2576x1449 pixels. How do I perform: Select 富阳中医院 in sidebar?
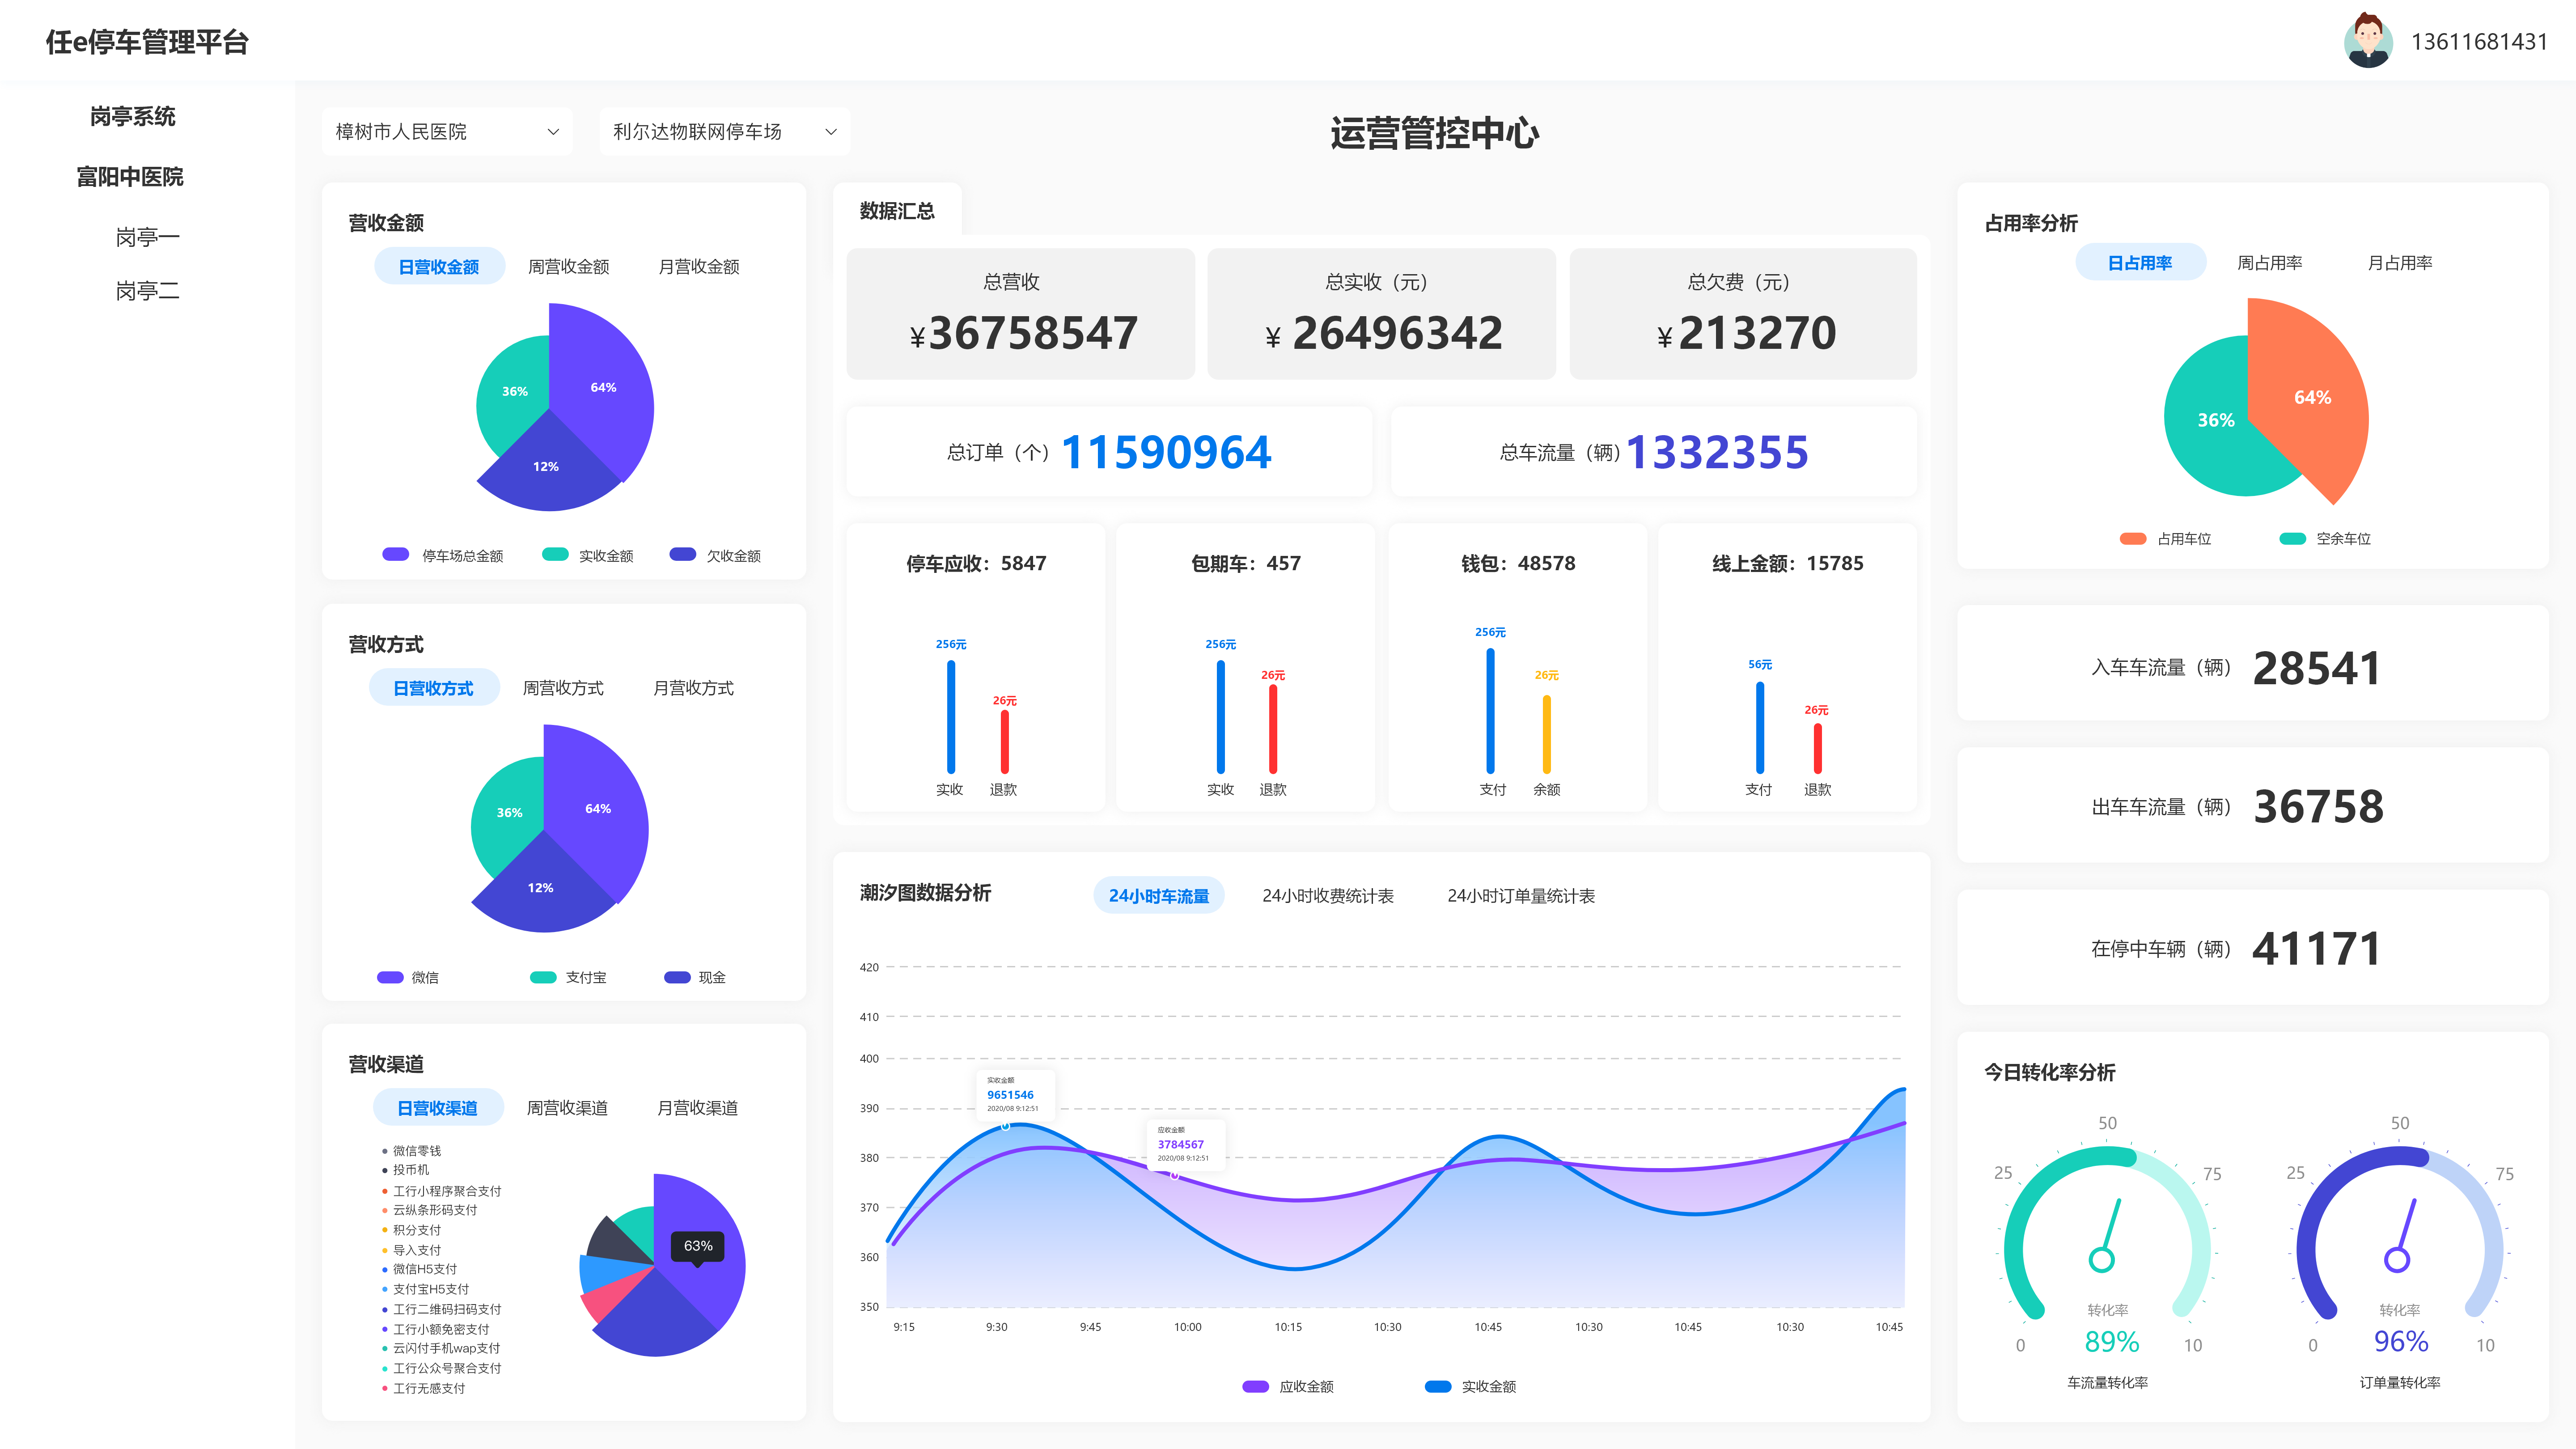coord(130,177)
